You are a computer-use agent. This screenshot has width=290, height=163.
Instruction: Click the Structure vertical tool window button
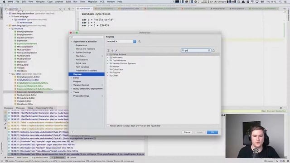1,148
